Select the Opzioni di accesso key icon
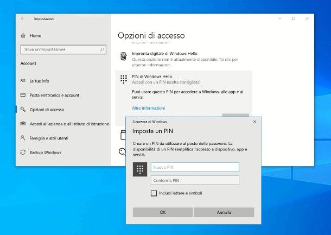331x235 pixels. (23, 110)
